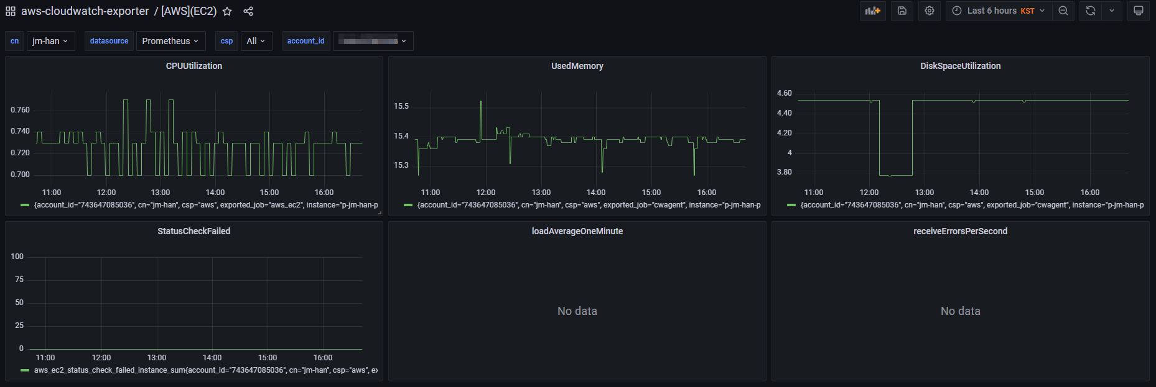Click the 0.760 axis label in CPUUtilization
Screen dimensions: 1156x387
point(20,110)
